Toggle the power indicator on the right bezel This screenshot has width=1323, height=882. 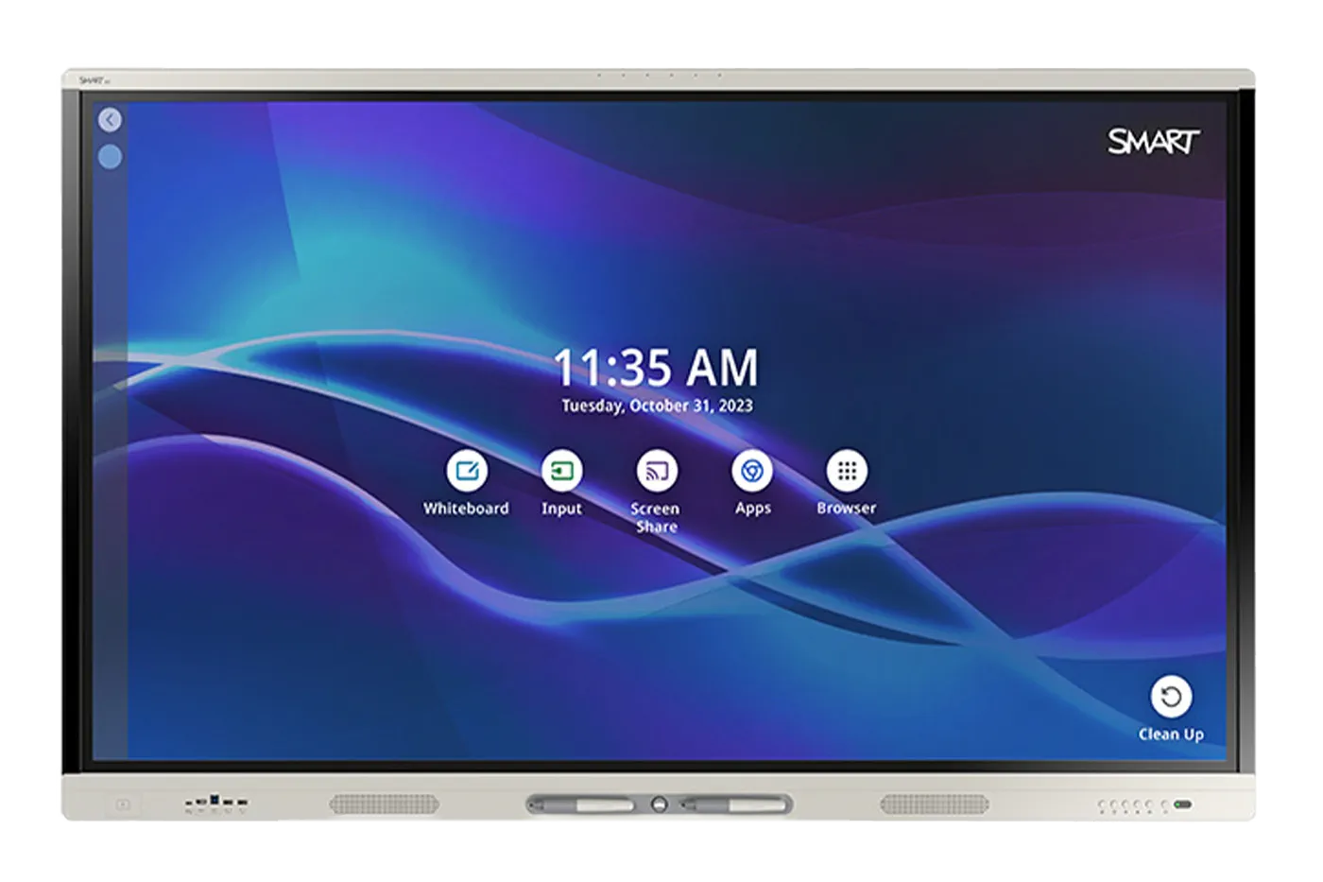pyautogui.click(x=1183, y=806)
